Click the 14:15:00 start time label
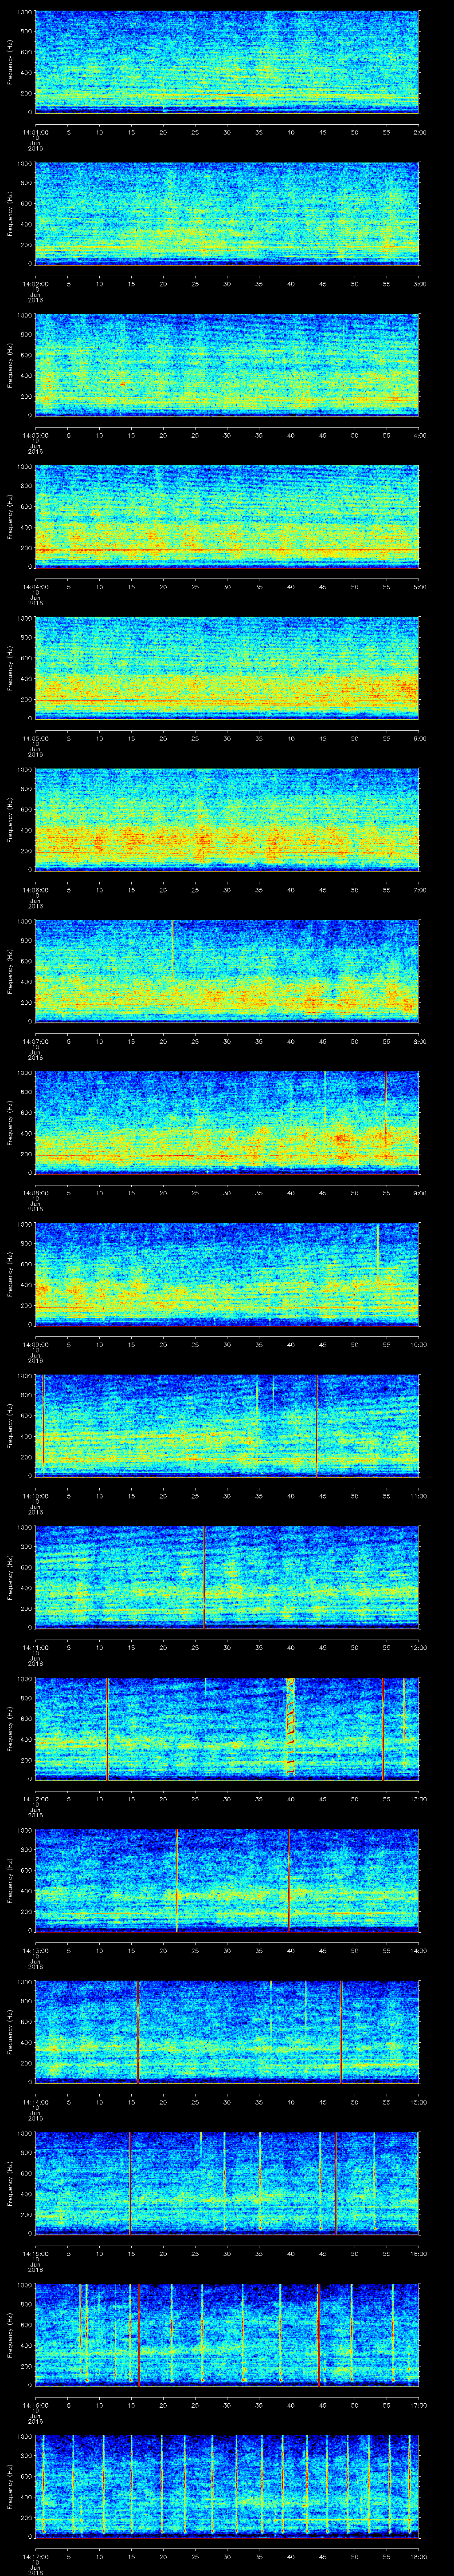The height and width of the screenshot is (2576, 454). tap(35, 2252)
